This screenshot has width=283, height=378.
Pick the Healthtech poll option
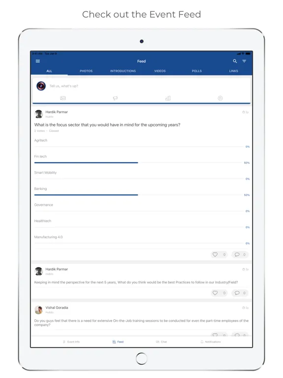pyautogui.click(x=43, y=221)
